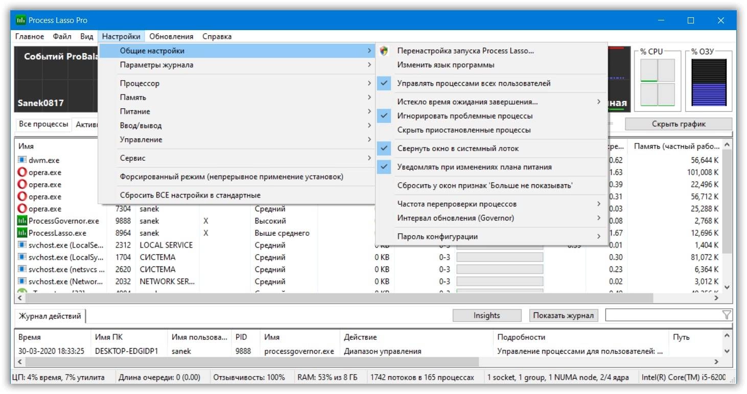The image size is (747, 394).
Task: Click the dwm.exe process icon
Action: coord(22,160)
